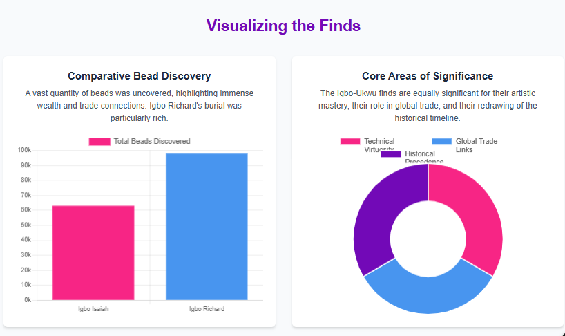Toggle Global Trade Links legend label
565x336 pixels.
click(x=476, y=142)
